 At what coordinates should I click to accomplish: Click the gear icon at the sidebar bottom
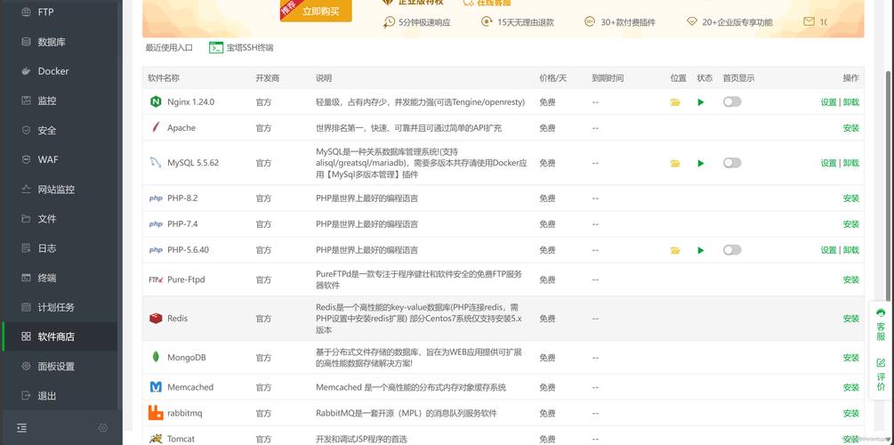point(102,428)
